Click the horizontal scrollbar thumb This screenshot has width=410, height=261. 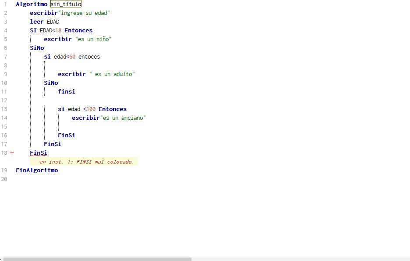(x=97, y=259)
